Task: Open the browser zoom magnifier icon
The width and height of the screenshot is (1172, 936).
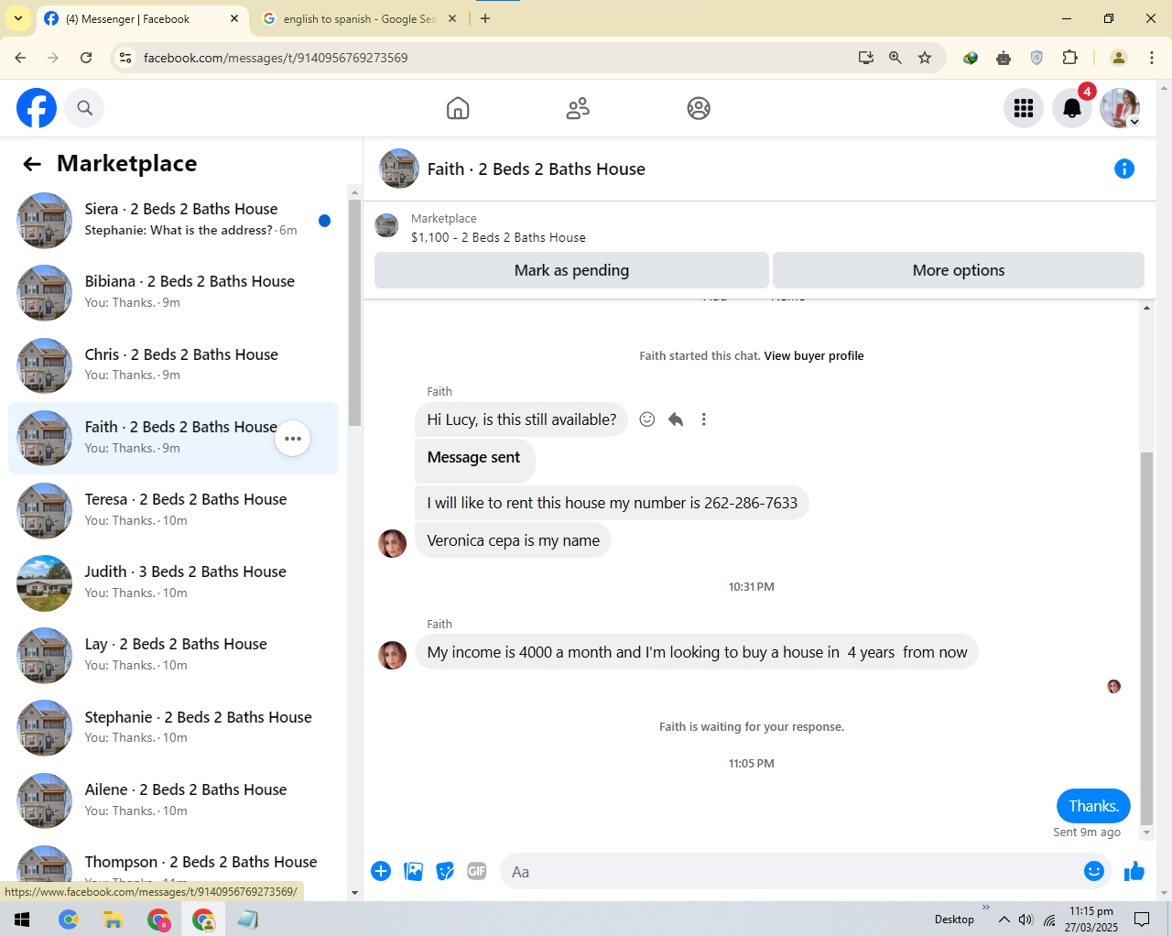Action: 895,58
